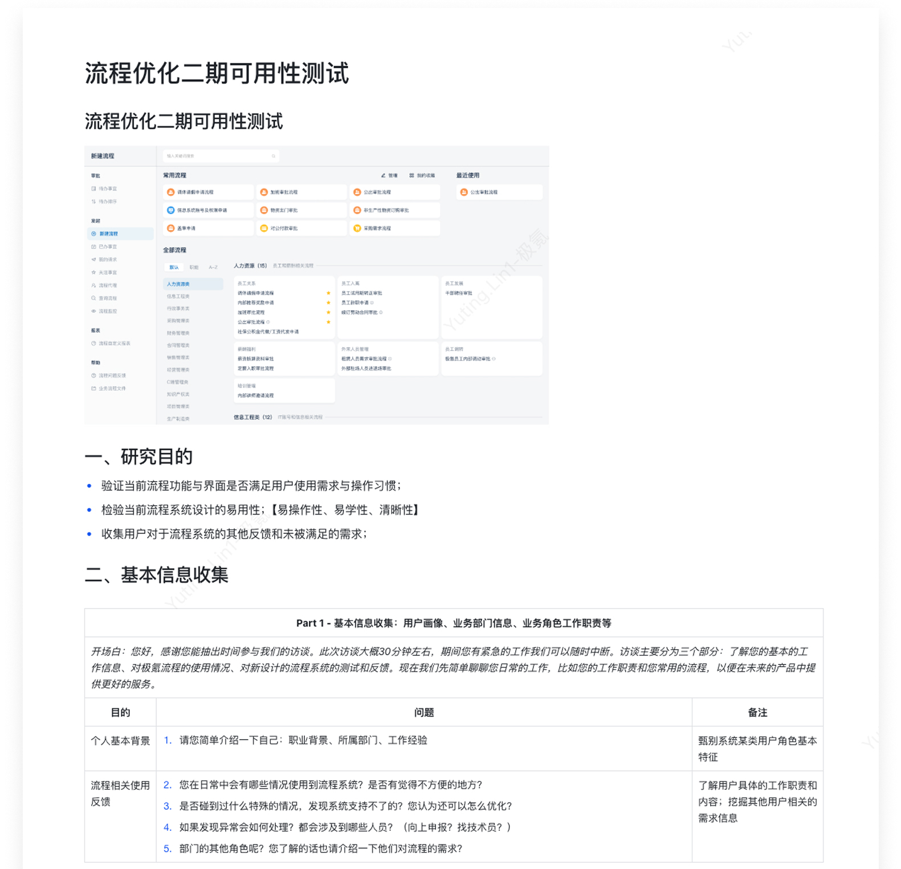
Task: Click the orange icon on 物资出门审批 card
Action: tap(264, 210)
